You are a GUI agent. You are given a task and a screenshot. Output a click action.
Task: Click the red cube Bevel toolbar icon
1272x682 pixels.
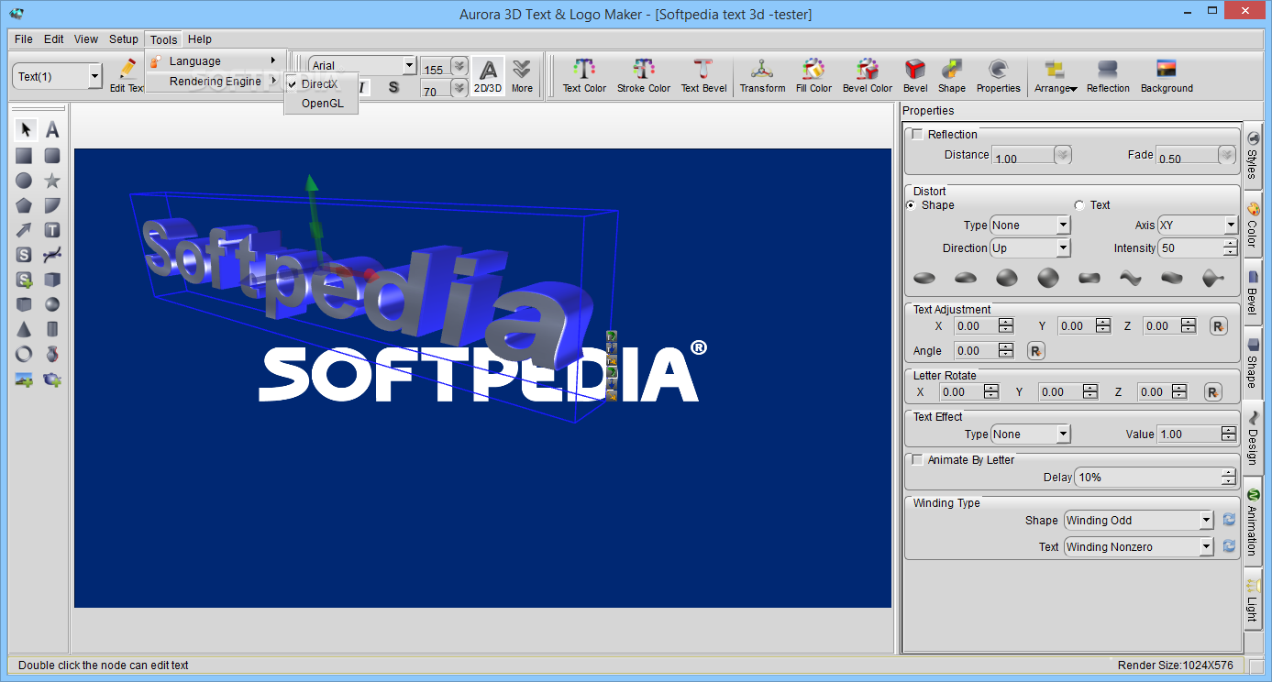(915, 75)
